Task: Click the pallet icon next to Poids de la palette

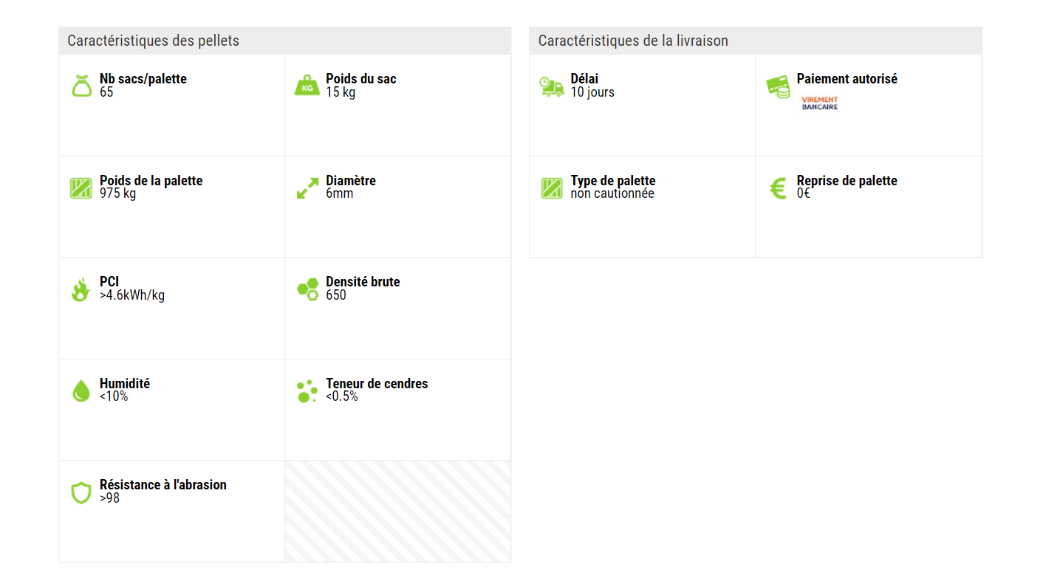Action: click(81, 188)
